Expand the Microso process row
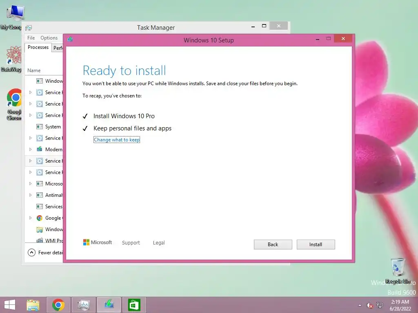 pos(30,184)
